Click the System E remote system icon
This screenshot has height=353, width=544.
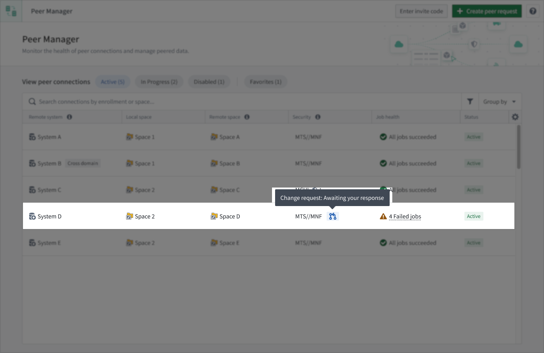pyautogui.click(x=32, y=243)
